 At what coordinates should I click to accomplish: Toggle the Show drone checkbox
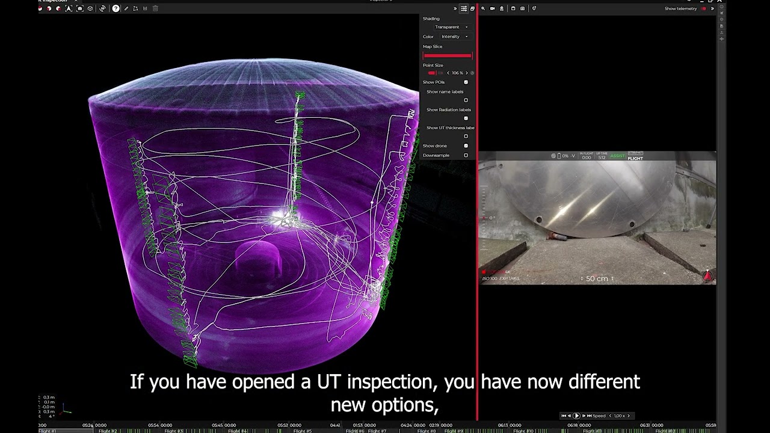tap(466, 146)
